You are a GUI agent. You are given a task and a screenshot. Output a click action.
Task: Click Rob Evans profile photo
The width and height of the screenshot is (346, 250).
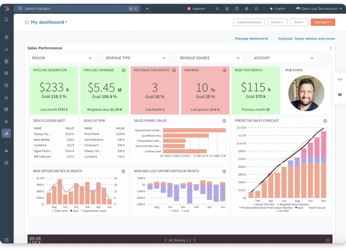306,93
